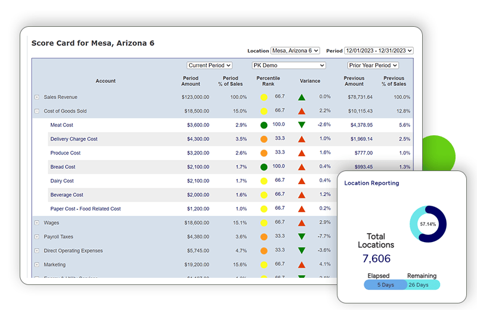Click the 5 Days elapsed progress segment

[x=385, y=285]
